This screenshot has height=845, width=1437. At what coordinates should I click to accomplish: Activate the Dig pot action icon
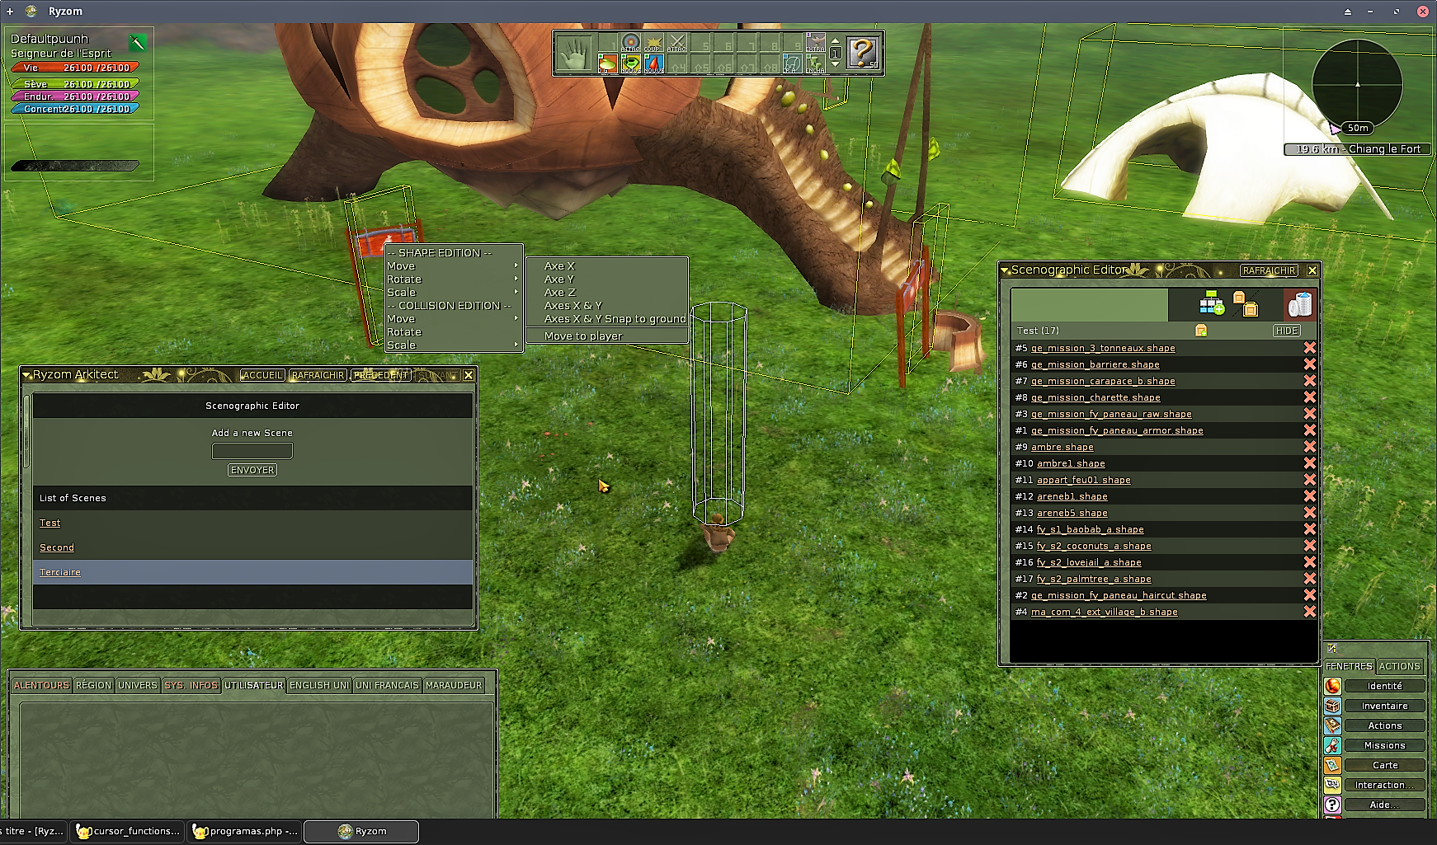point(607,64)
